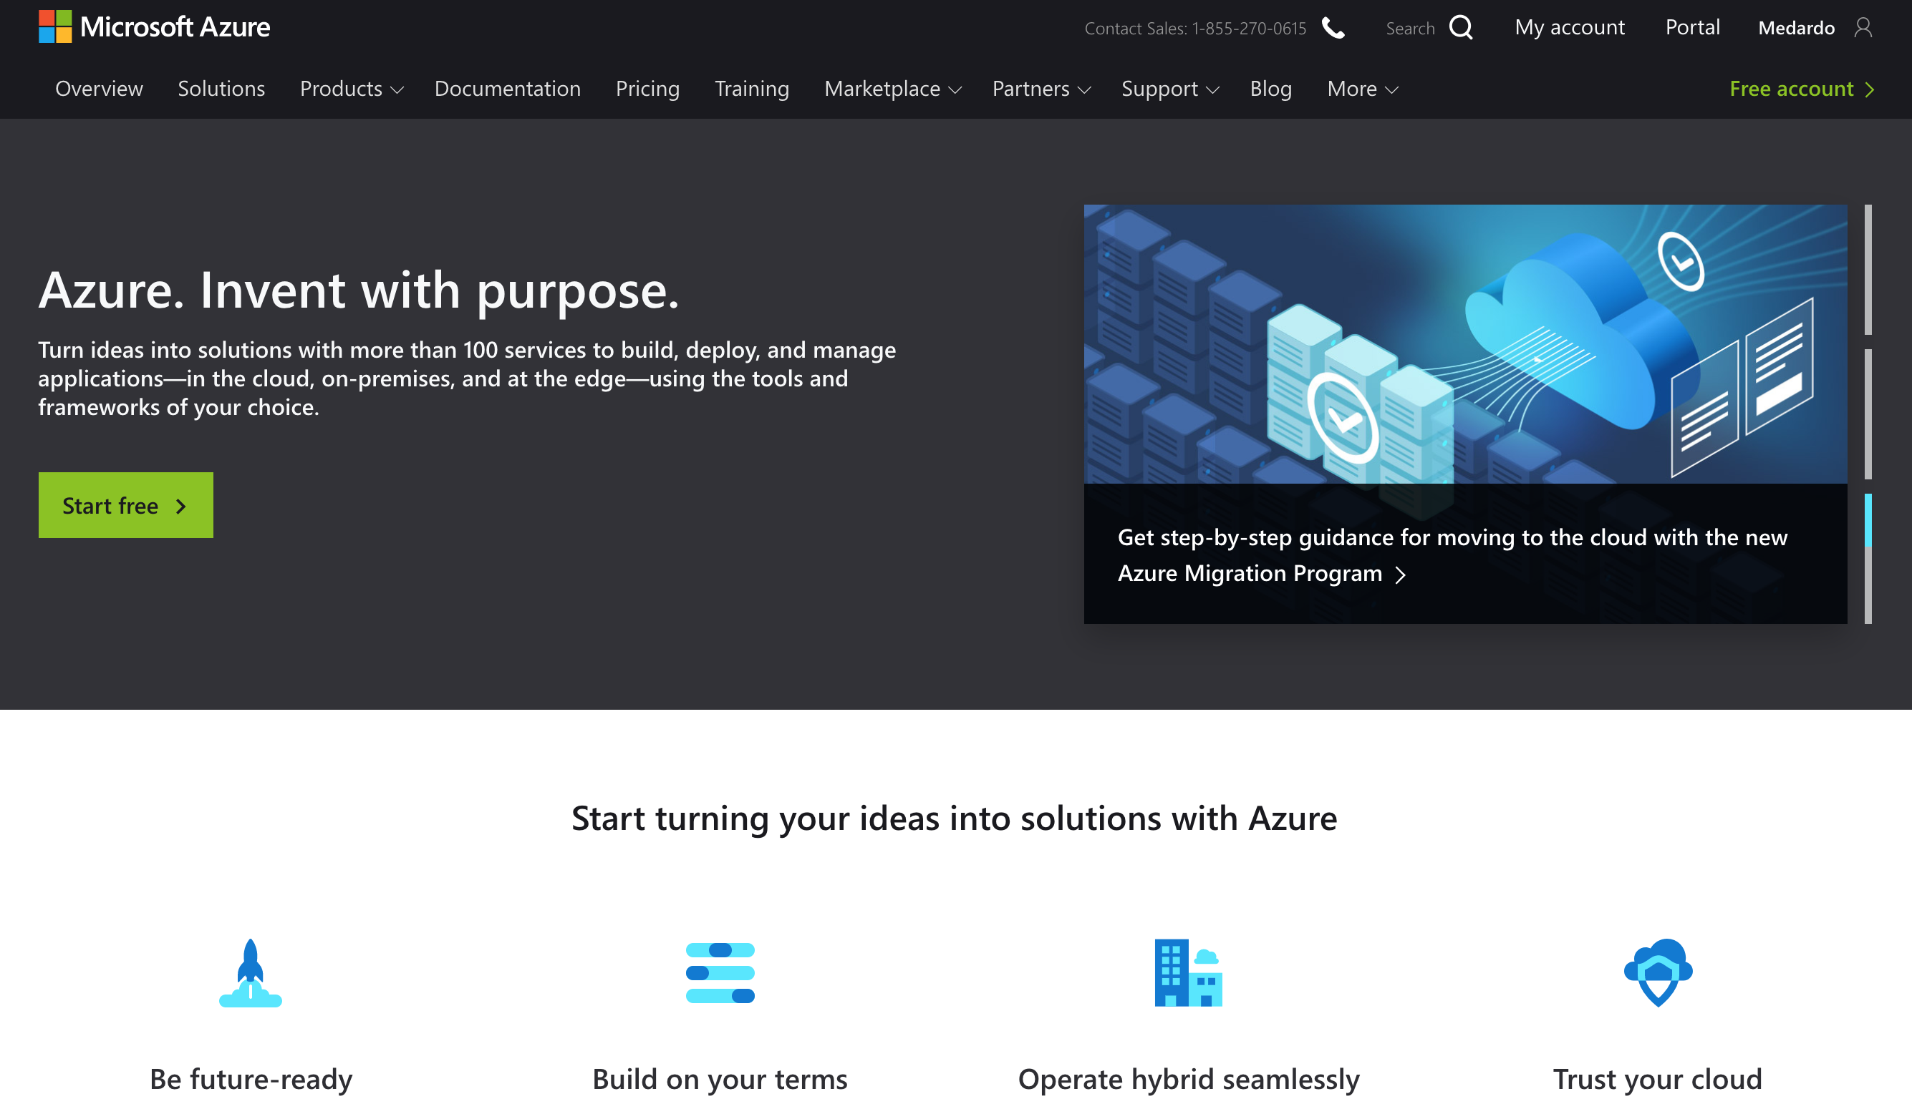Expand the Products dropdown menu
This screenshot has height=1109, width=1912.
[352, 89]
